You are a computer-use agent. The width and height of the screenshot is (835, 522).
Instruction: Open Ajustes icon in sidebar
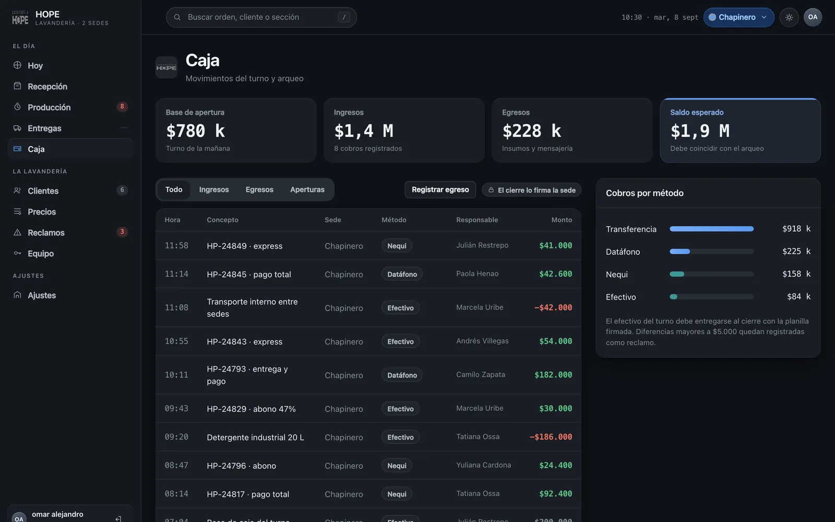(x=17, y=295)
